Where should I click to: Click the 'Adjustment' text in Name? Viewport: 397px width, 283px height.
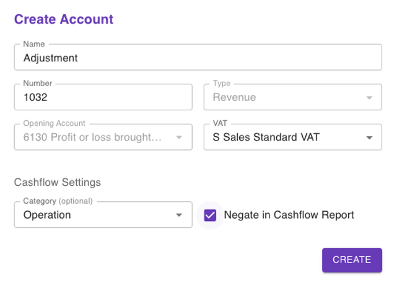click(50, 58)
